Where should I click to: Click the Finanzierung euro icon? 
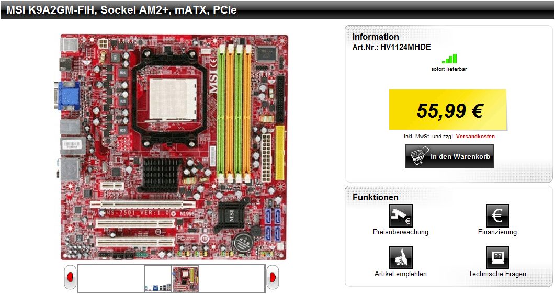(x=497, y=216)
